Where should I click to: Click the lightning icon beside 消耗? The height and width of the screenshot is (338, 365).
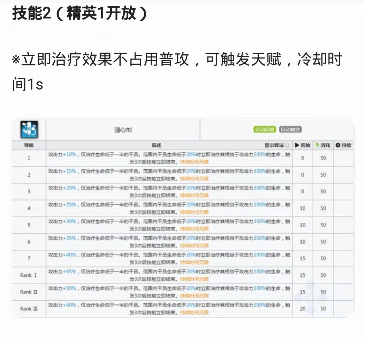317,145
